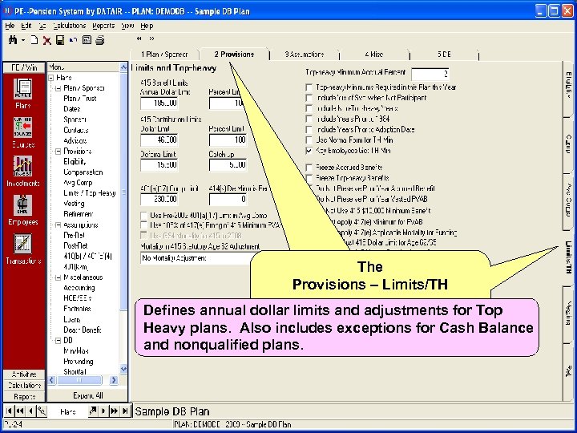Open dropdown arrow next to binoculars
The image size is (577, 433).
pos(22,40)
